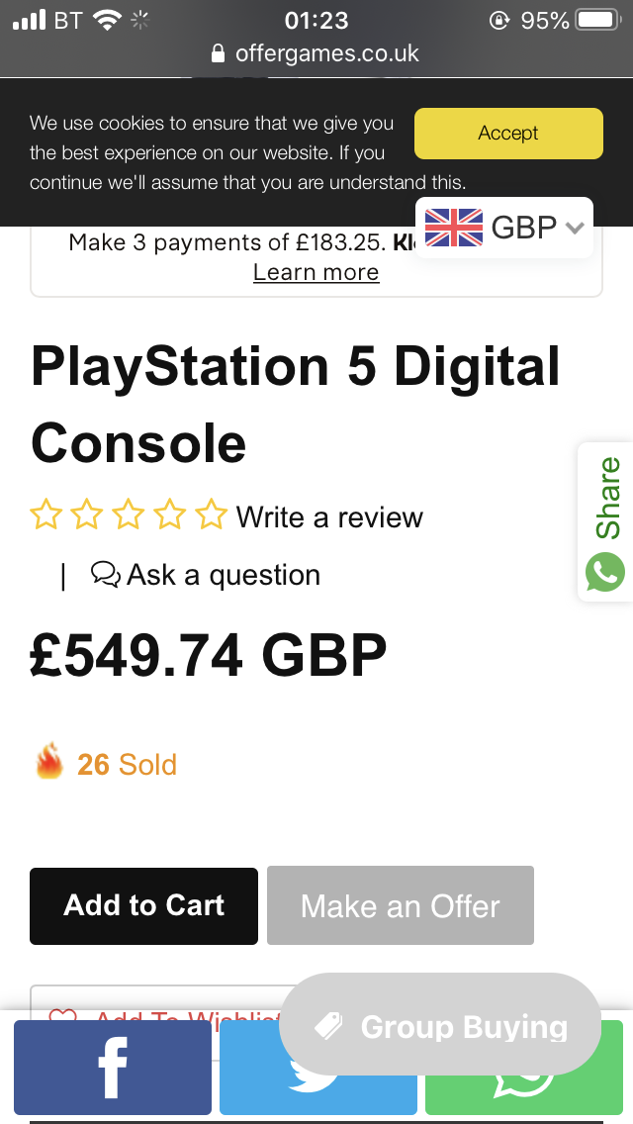The image size is (633, 1124).
Task: Click the fifth review star
Action: click(x=211, y=515)
